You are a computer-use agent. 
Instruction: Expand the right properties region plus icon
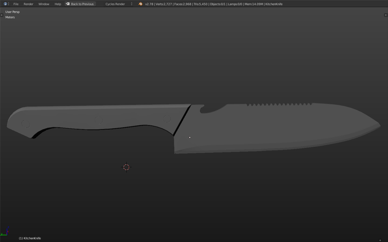pyautogui.click(x=386, y=15)
